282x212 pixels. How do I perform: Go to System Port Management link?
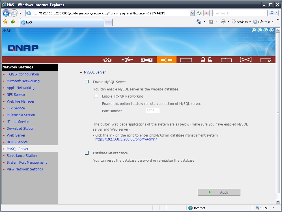[27, 163]
